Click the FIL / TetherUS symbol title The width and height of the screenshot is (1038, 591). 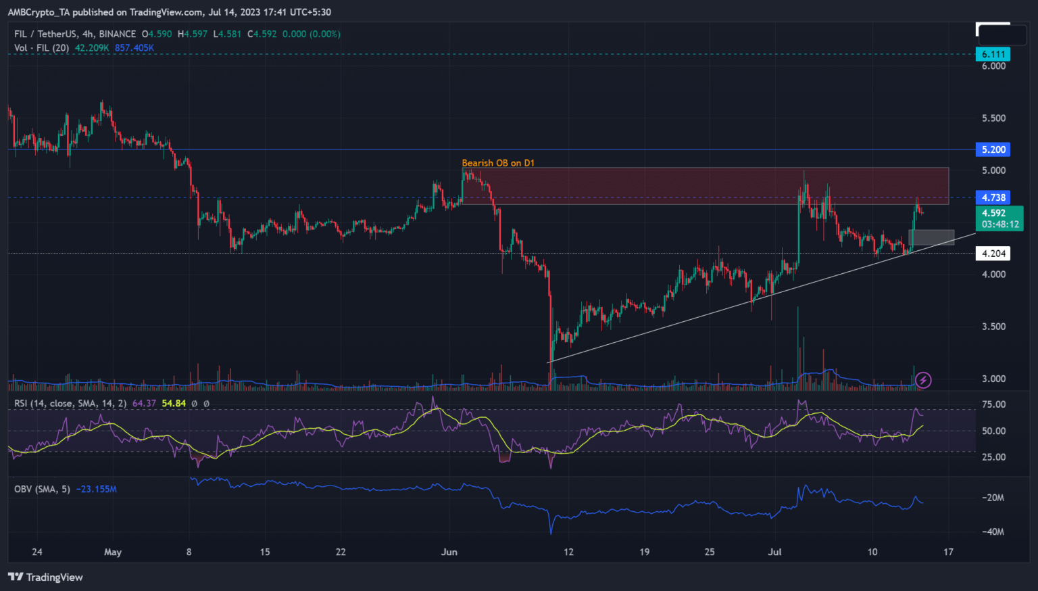(74, 34)
